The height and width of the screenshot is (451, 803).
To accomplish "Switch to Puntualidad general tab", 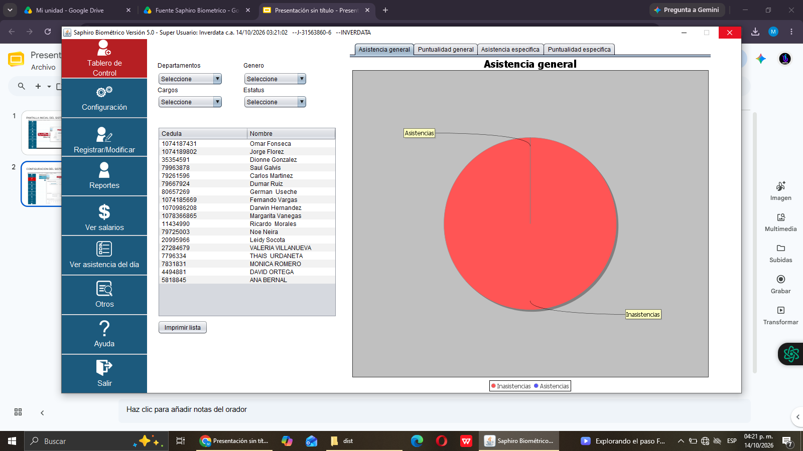I will 446,50.
